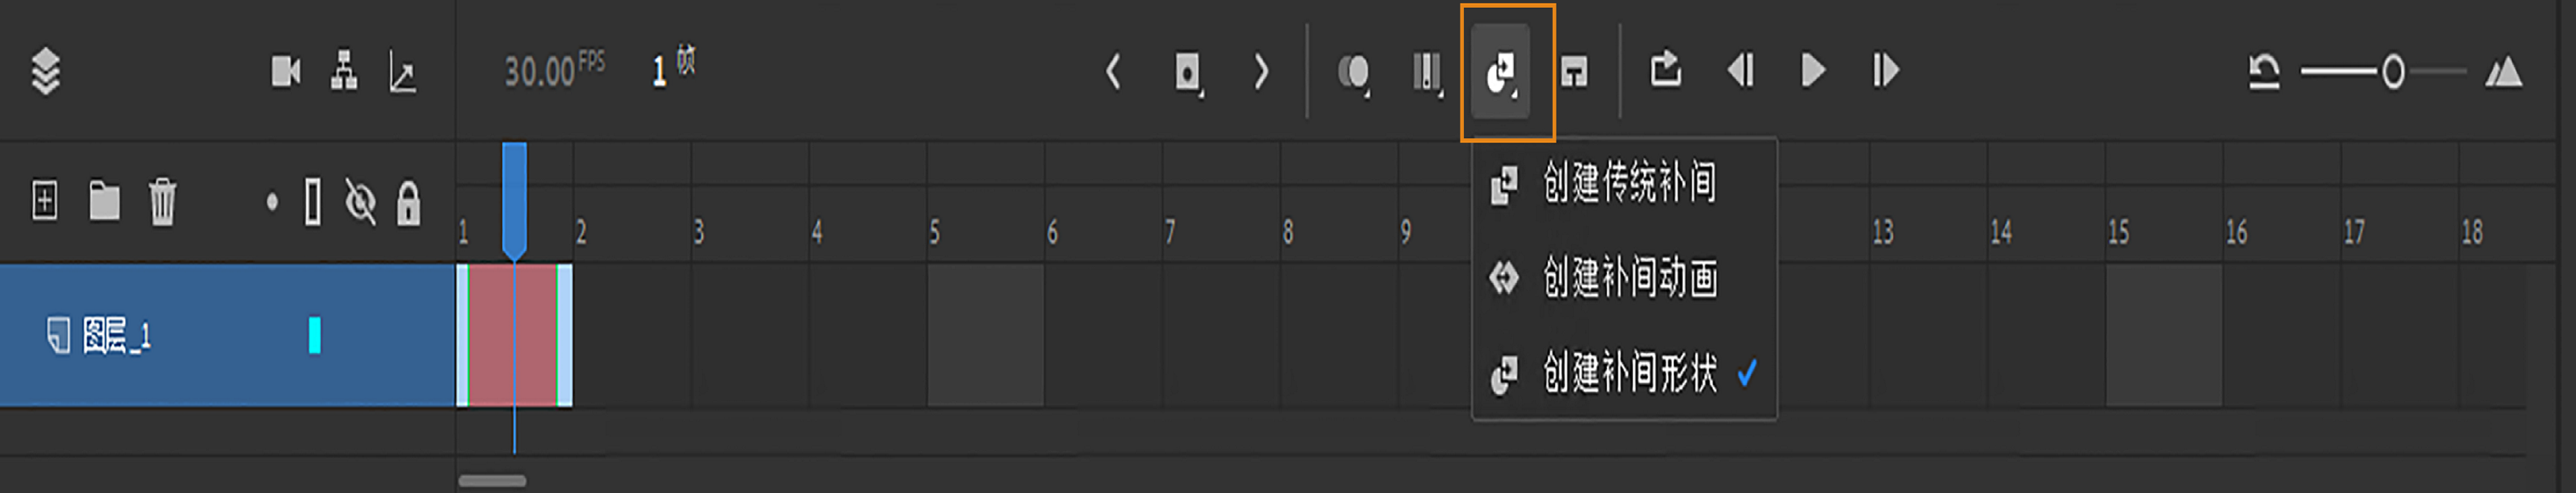Toggle lock all layers padlock
Screen dimensions: 2576x493
pos(408,202)
